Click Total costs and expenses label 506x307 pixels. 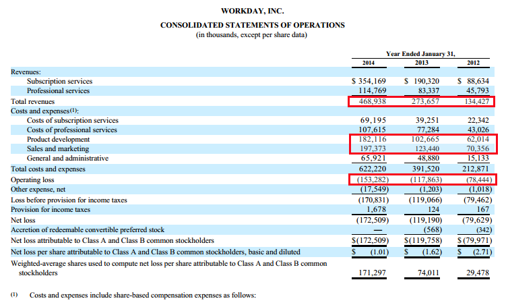click(48, 169)
